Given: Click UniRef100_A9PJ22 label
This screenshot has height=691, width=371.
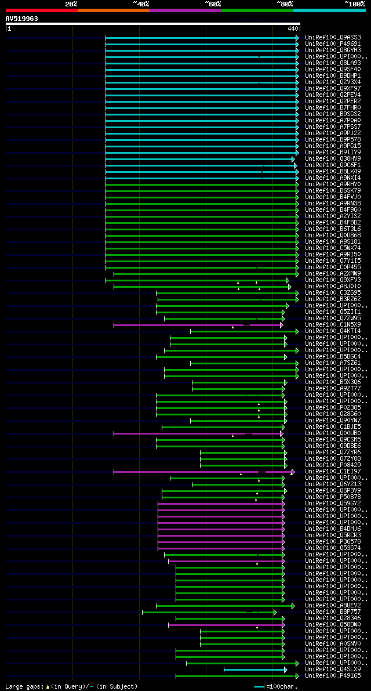Looking at the screenshot, I should click(333, 133).
